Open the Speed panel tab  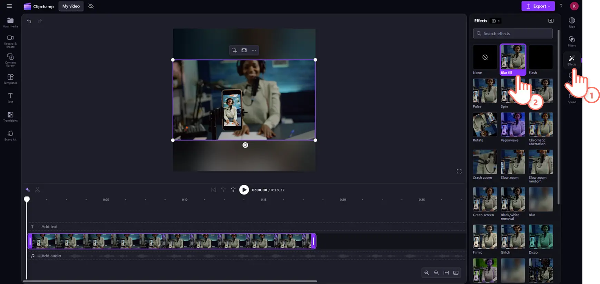pyautogui.click(x=572, y=98)
